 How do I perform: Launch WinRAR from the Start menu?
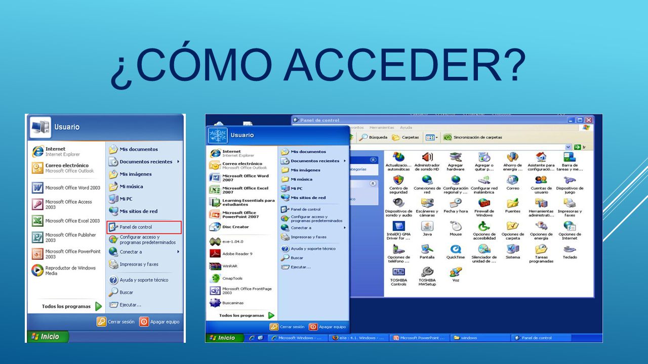(x=224, y=266)
